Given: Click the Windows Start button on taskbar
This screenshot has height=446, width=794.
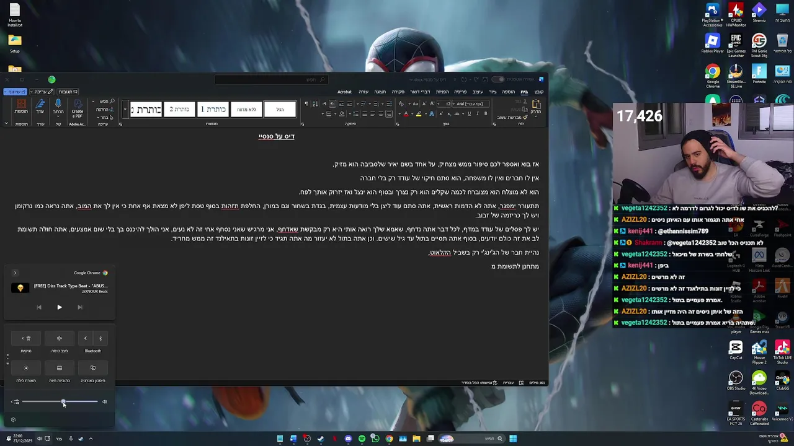Looking at the screenshot, I should tap(513, 439).
